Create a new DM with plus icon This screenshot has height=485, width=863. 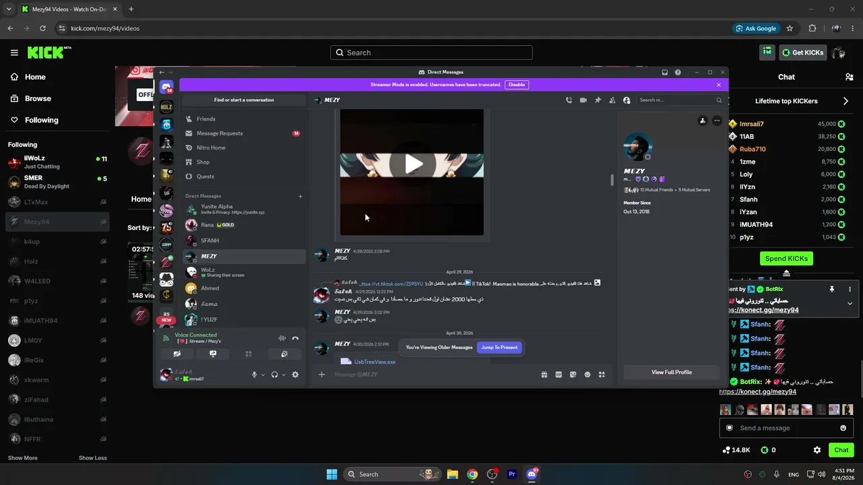(300, 196)
